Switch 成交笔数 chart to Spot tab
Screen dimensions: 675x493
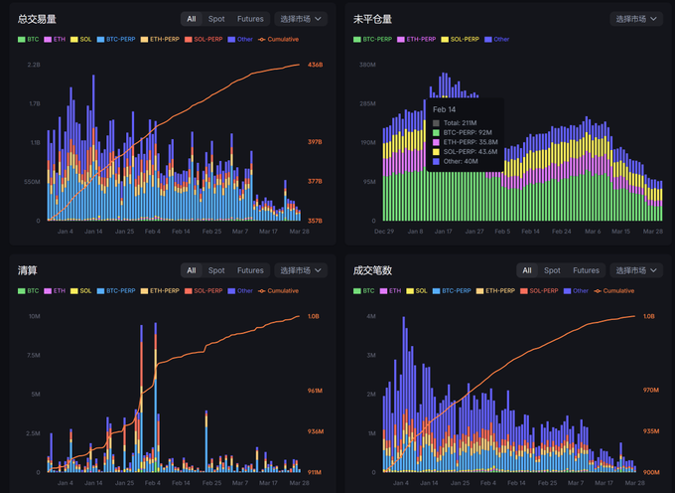pyautogui.click(x=552, y=270)
